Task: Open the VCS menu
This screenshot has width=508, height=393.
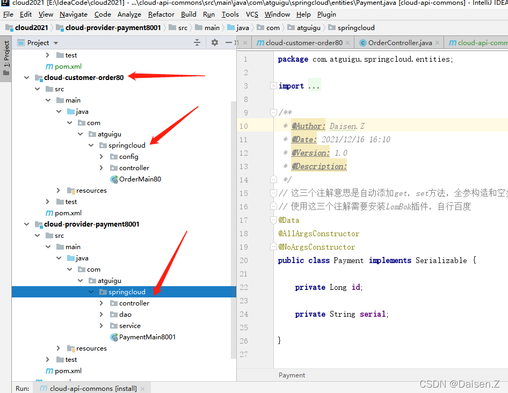Action: coord(252,14)
